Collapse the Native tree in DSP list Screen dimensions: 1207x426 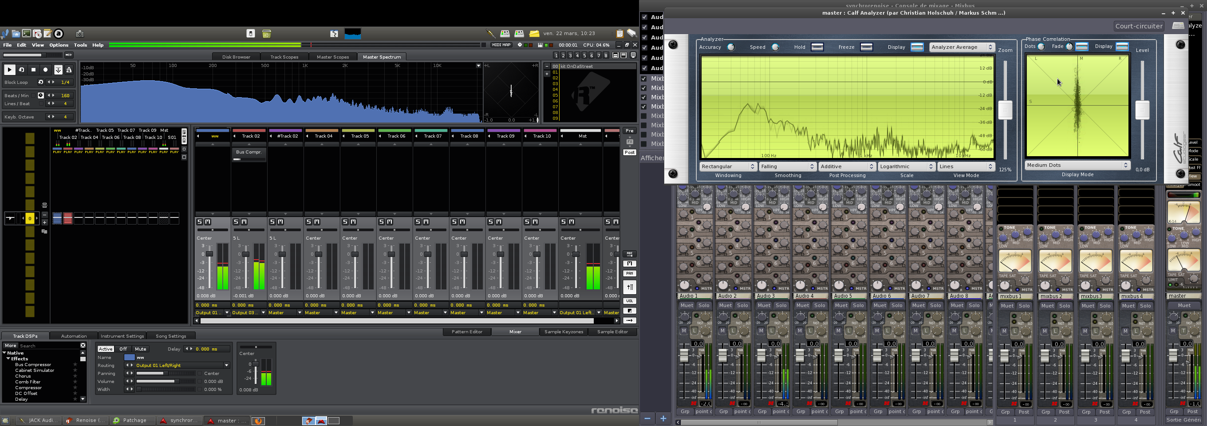point(5,353)
